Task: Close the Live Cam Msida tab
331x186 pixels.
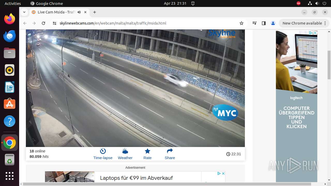Action: [86, 12]
